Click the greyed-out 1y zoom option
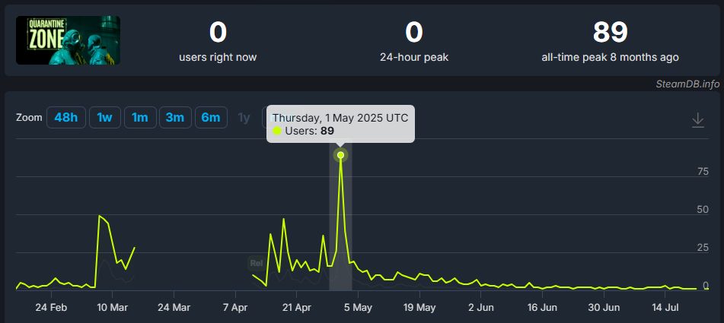This screenshot has height=323, width=724. point(244,117)
